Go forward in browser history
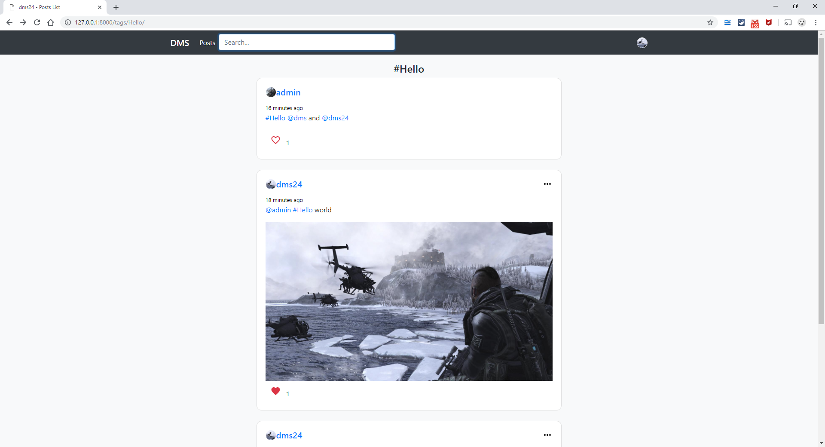 (23, 22)
